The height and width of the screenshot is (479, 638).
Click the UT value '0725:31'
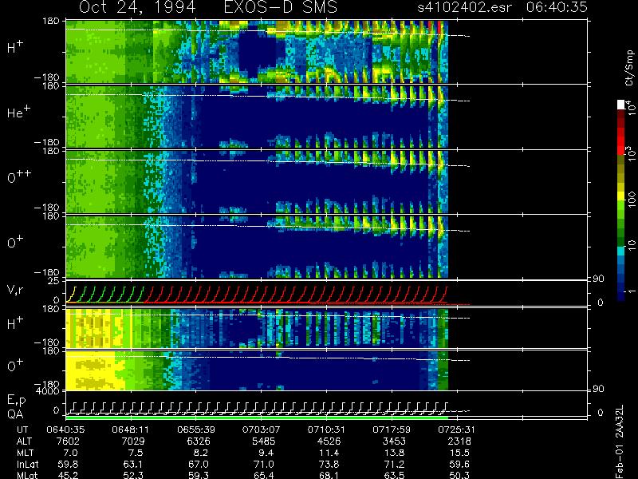456,430
